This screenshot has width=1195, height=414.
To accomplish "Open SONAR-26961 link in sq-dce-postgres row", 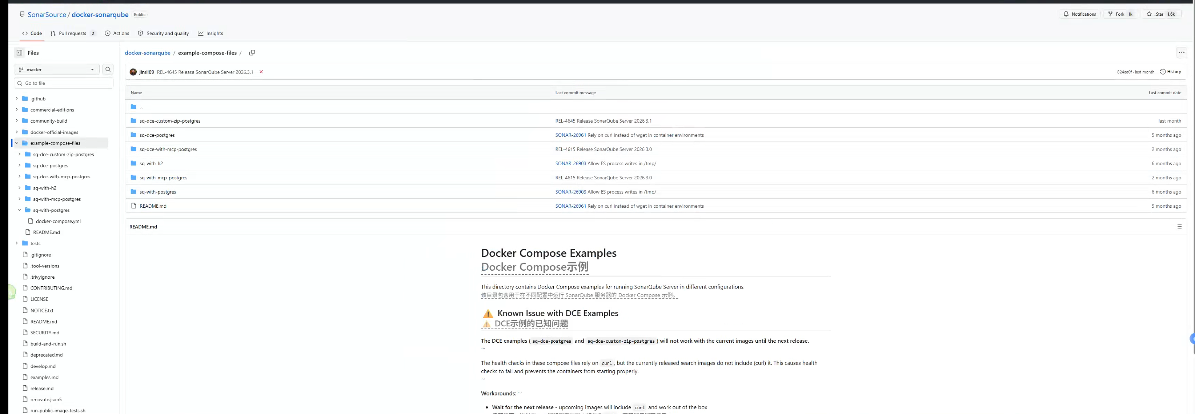I will pos(570,135).
